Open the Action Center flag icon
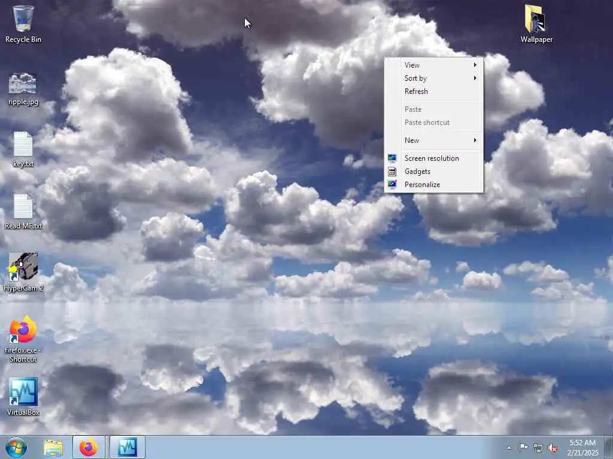The height and width of the screenshot is (459, 613). 523,447
